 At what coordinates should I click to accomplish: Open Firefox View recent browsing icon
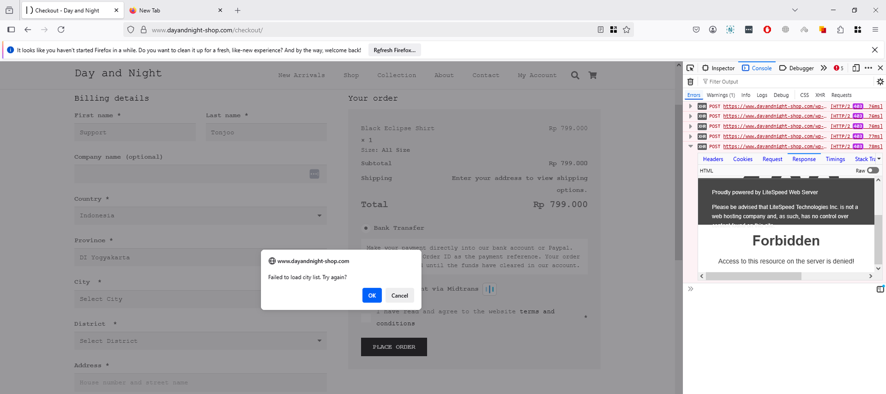tap(9, 10)
